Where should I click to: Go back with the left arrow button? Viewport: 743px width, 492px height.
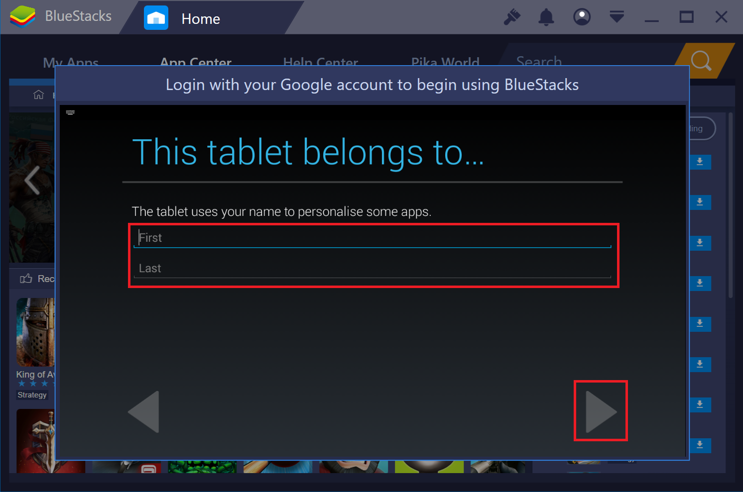[x=144, y=411]
